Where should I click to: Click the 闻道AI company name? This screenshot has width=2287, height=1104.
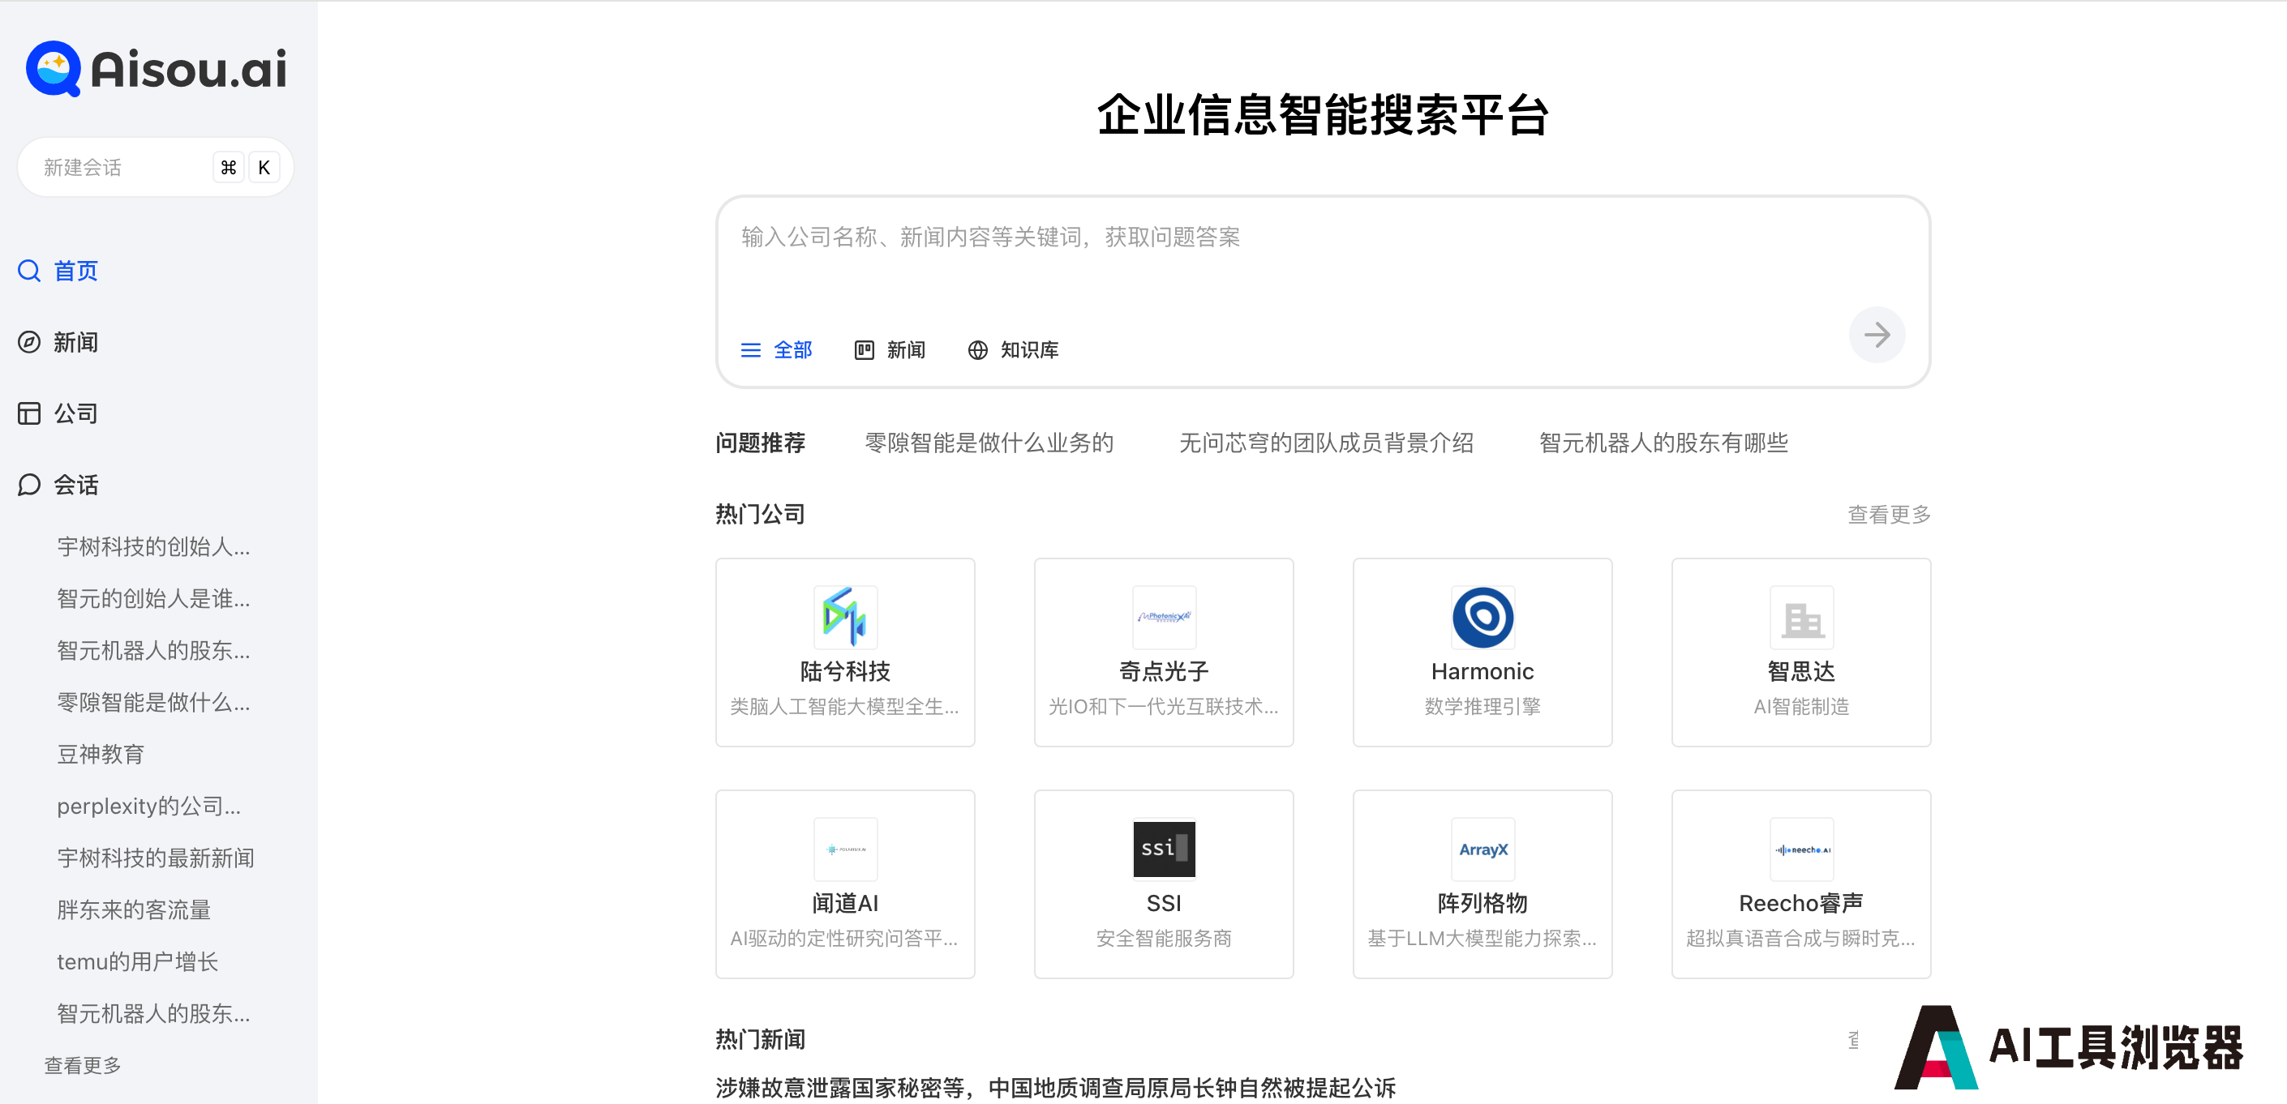(x=845, y=904)
